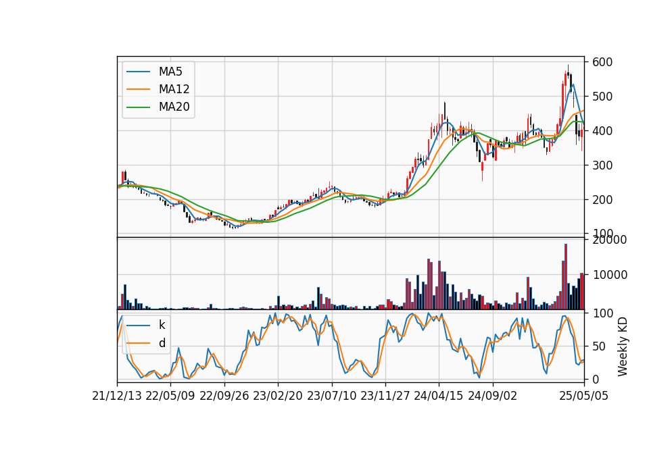This screenshot has width=649, height=466.
Task: Click the 22/09/26 date tick label
Action: point(224,396)
